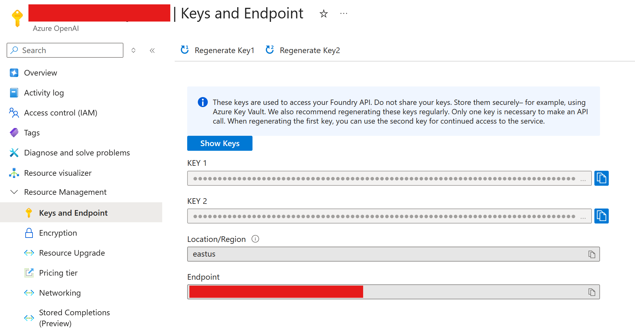Copy KEY 2 to clipboard
Screen dimensions: 635x334
pyautogui.click(x=601, y=216)
